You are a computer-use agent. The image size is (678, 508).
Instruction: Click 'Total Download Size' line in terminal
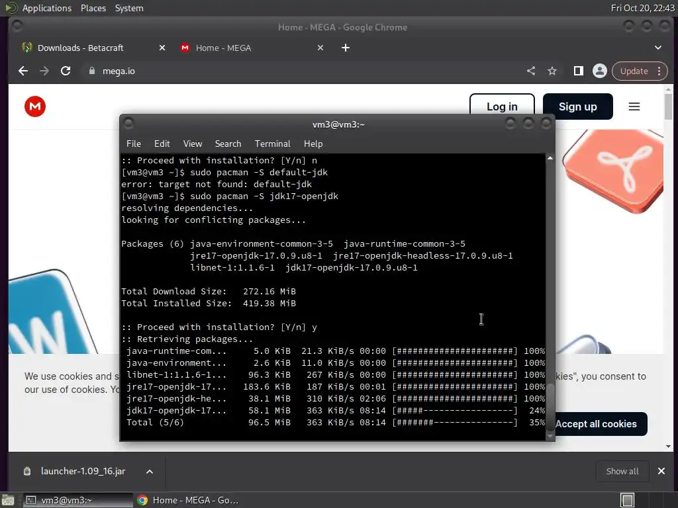click(x=209, y=292)
